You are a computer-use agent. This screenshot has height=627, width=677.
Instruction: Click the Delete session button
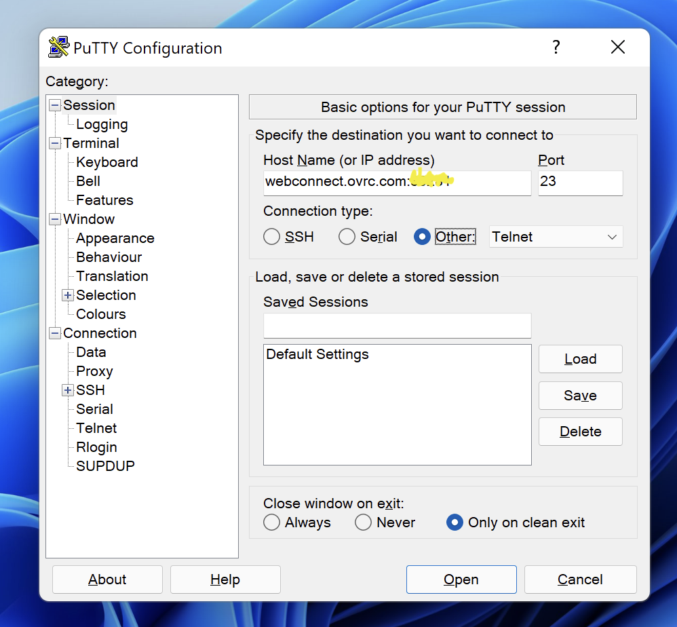pos(580,432)
